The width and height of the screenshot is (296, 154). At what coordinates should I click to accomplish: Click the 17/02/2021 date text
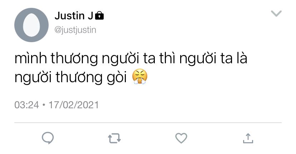pyautogui.click(x=74, y=105)
